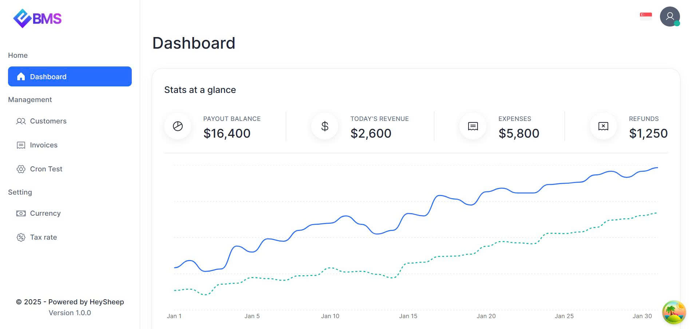This screenshot has height=329, width=692.
Task: Click the Currency banknote icon
Action: 21,214
